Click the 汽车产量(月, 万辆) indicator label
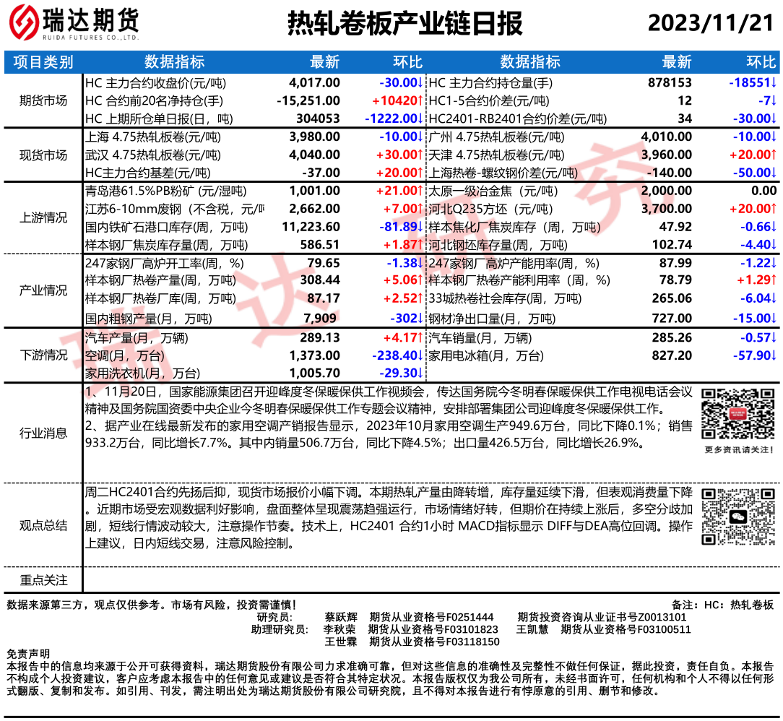This screenshot has width=783, height=721. click(x=127, y=337)
